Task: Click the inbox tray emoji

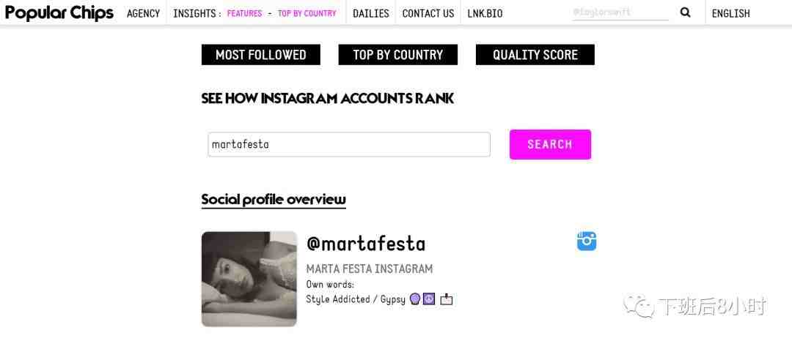Action: [446, 299]
